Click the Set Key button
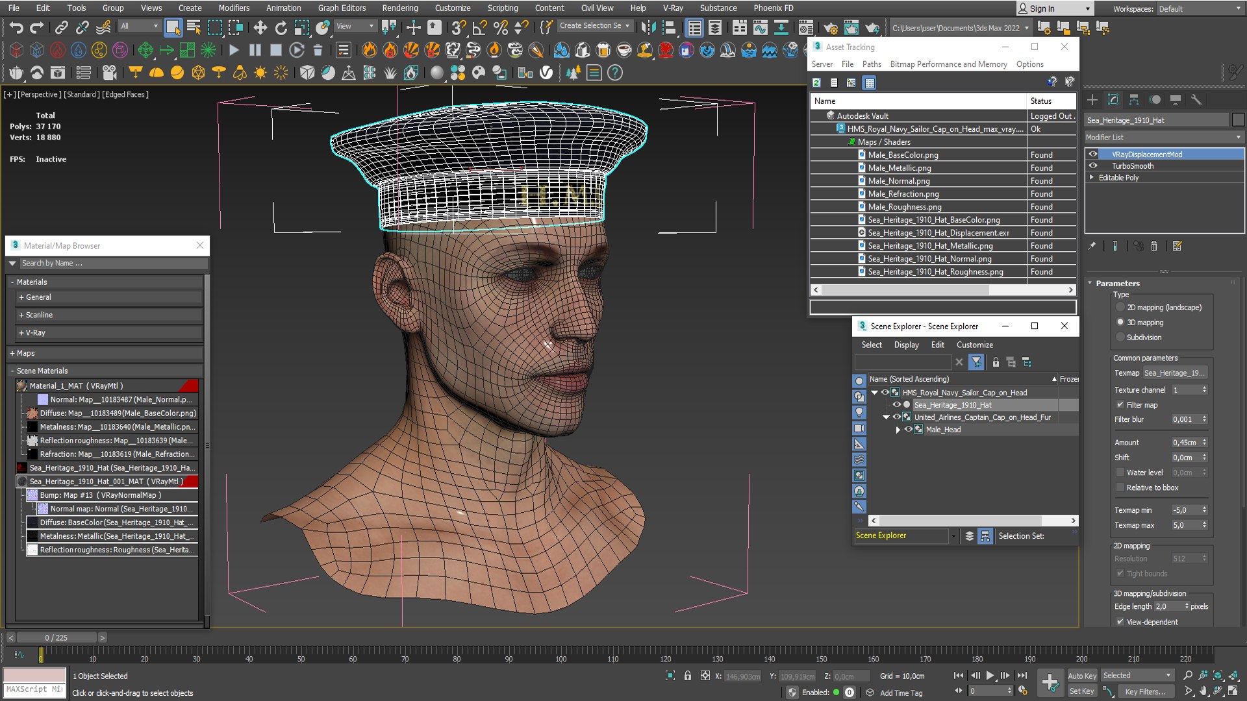Image resolution: width=1247 pixels, height=701 pixels. pyautogui.click(x=1082, y=691)
